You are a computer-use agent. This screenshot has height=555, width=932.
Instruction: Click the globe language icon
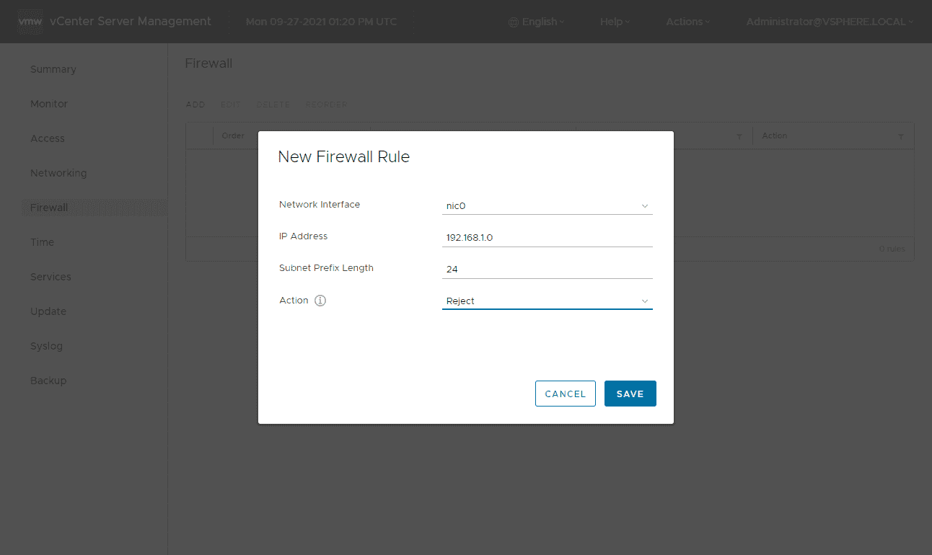514,22
